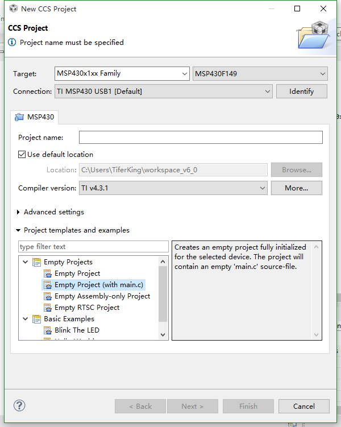Click the < Back button
This screenshot has width=341, height=427.
140,407
